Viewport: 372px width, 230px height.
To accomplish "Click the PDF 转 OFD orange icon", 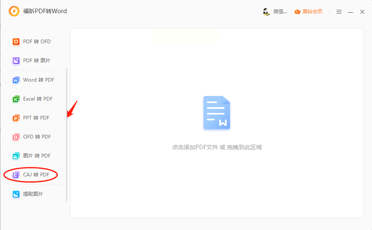I will (x=16, y=42).
